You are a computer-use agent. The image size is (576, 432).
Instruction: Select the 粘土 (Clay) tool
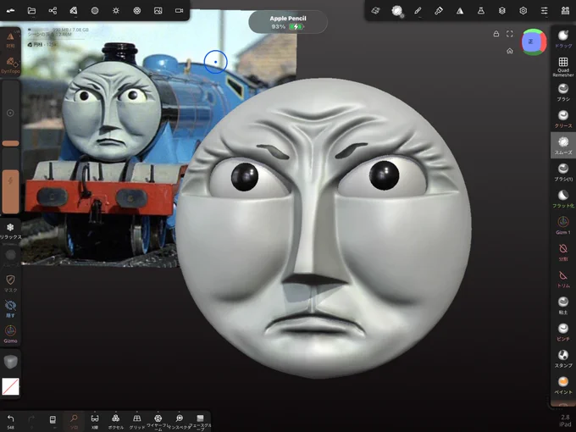pos(563,306)
